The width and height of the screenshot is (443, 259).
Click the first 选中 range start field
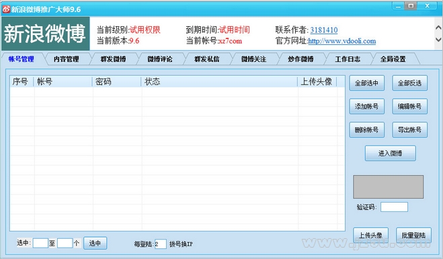40,243
